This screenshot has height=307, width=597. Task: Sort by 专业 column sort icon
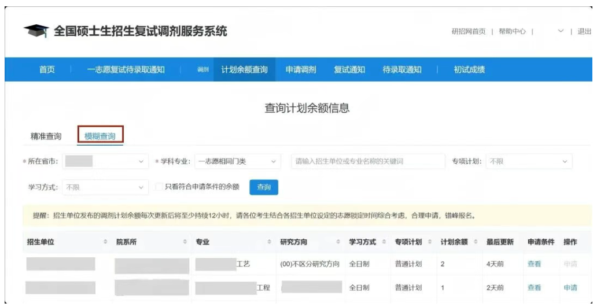tap(270, 242)
